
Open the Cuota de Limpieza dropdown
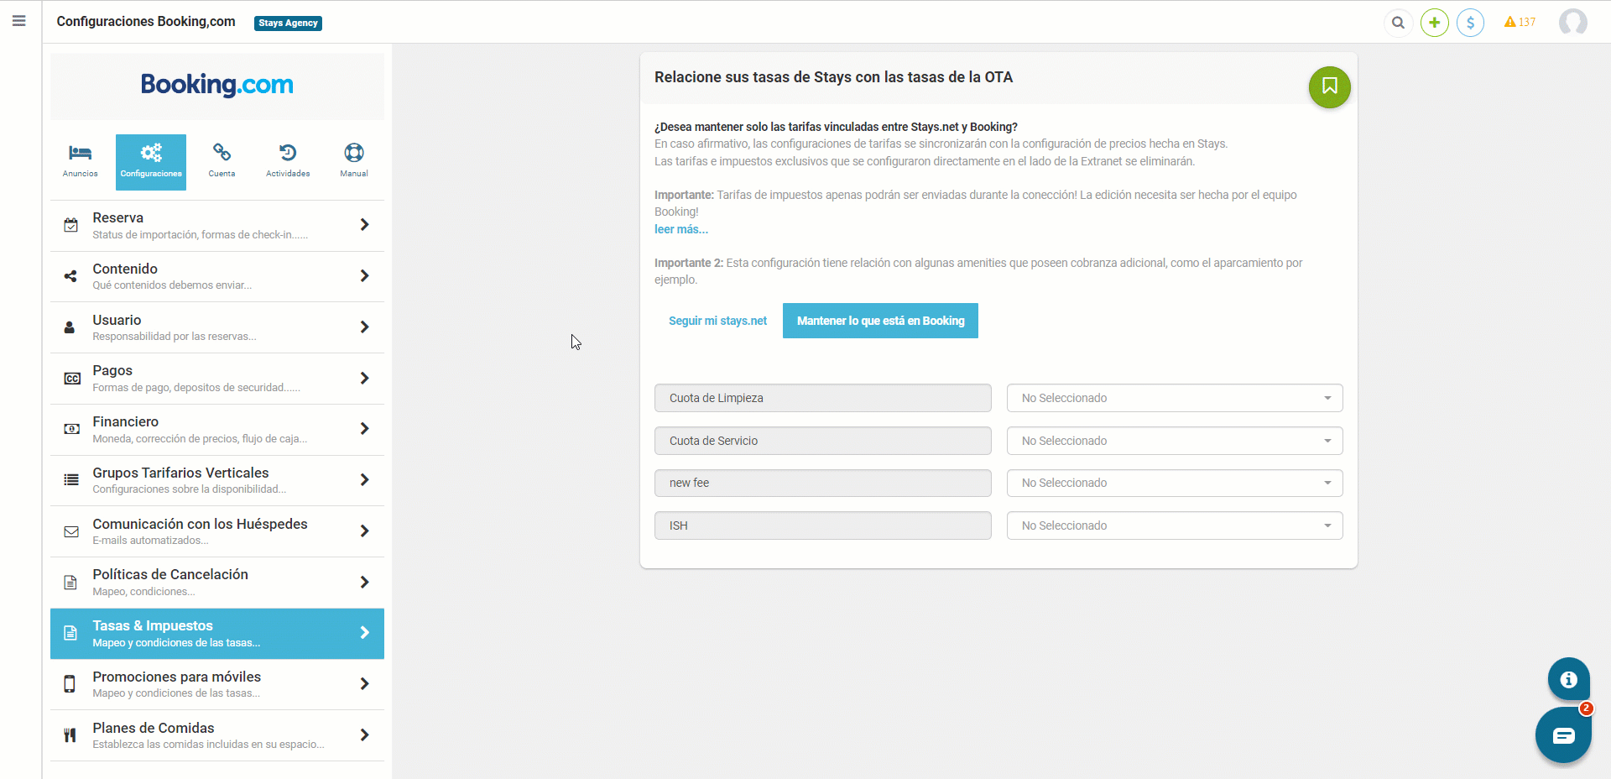tap(1175, 398)
